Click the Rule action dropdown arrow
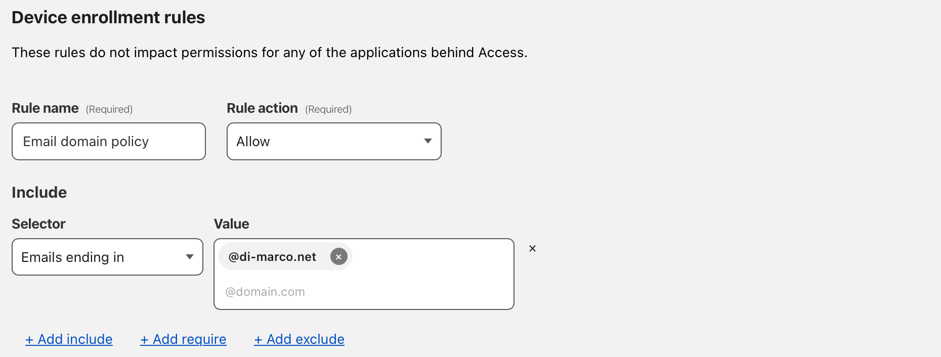Screen dimensions: 941x357 [x=427, y=142]
